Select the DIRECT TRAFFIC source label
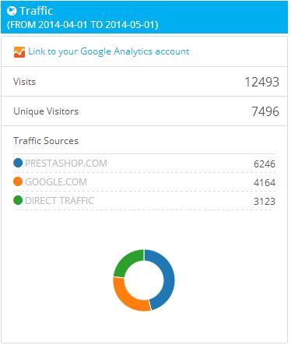The height and width of the screenshot is (345, 291). [59, 201]
